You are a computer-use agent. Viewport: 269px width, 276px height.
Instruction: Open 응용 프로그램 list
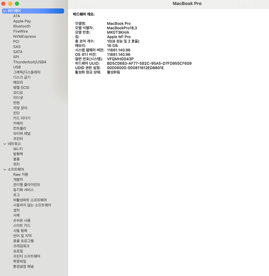23,241
